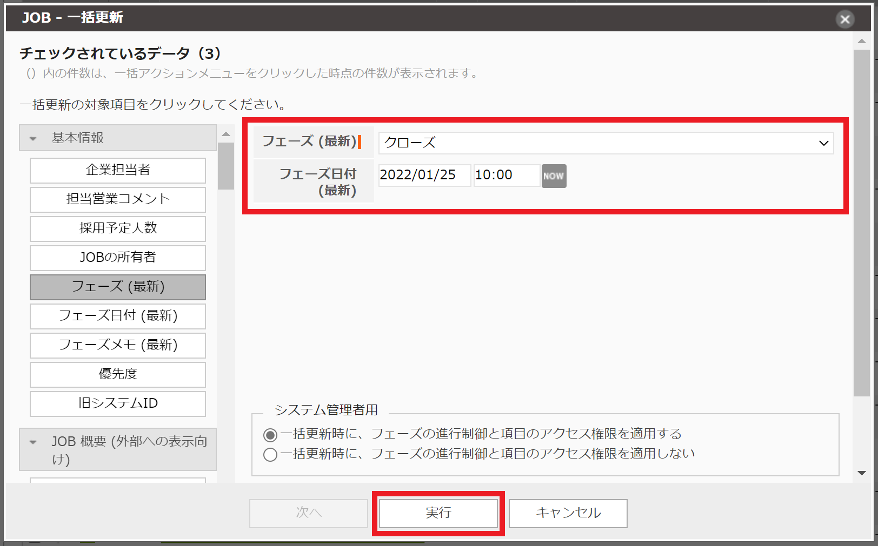This screenshot has width=878, height=546.
Task: Click the NOW button beside phase time
Action: [x=554, y=176]
